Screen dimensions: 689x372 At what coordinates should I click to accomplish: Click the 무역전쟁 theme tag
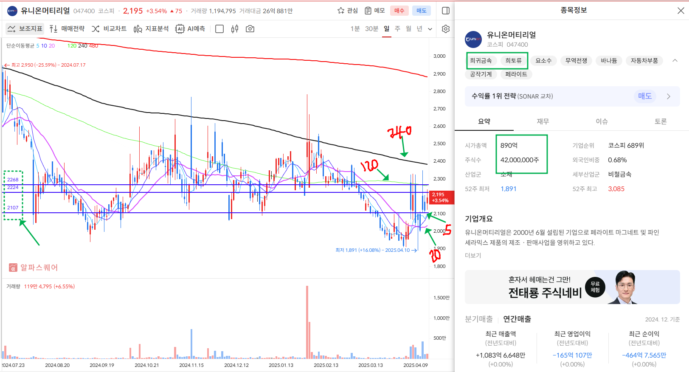(576, 61)
